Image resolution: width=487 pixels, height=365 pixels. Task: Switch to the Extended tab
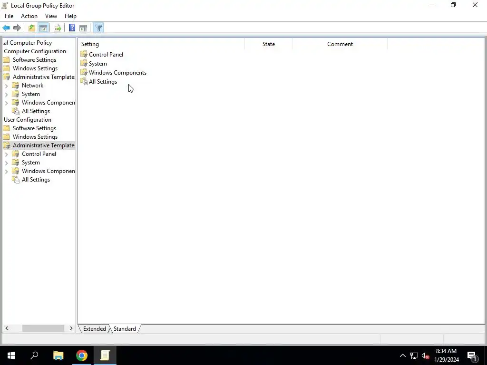tap(95, 329)
